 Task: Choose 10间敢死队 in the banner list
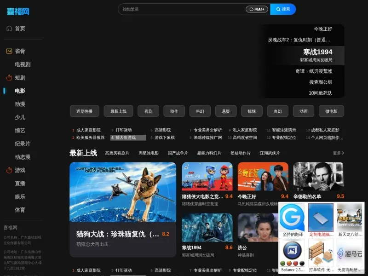[320, 93]
